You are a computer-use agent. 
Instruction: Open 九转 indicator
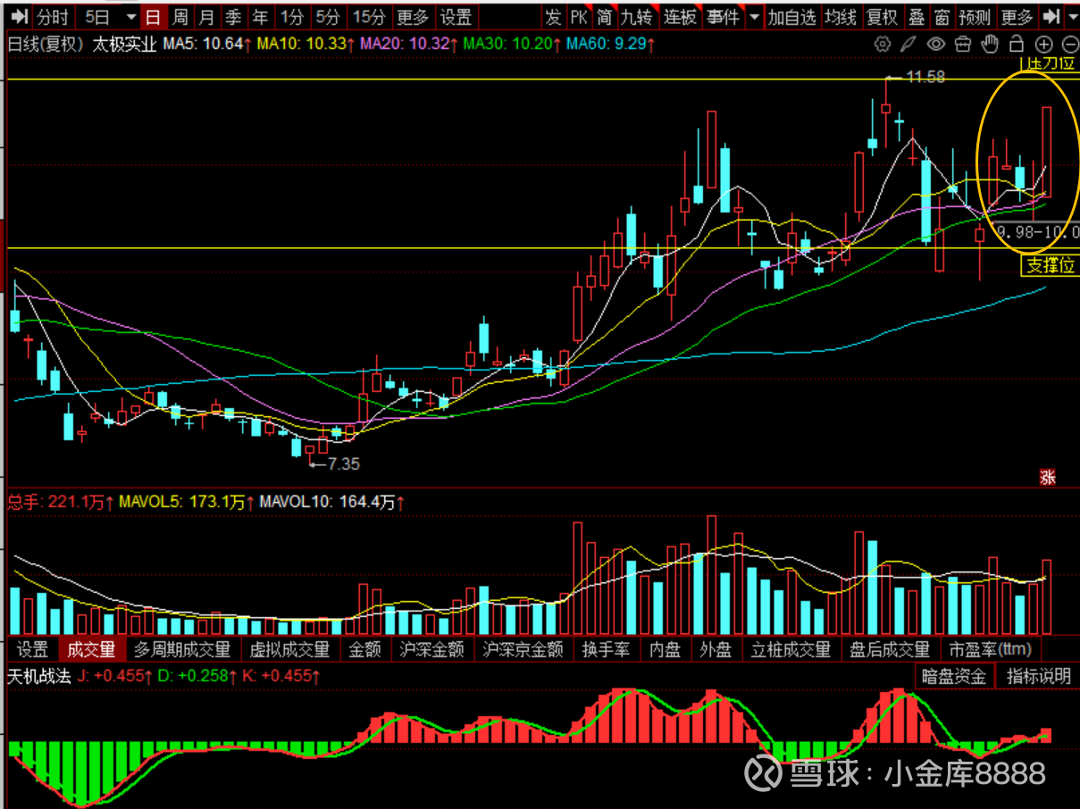tap(637, 17)
